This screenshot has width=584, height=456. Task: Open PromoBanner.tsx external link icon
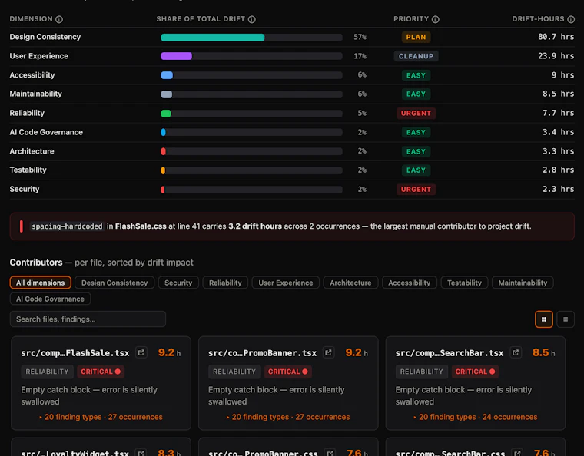click(328, 352)
